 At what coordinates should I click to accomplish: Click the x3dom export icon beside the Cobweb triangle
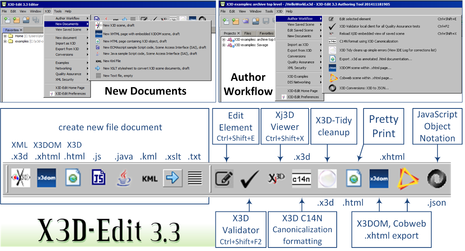pyautogui.click(x=379, y=179)
